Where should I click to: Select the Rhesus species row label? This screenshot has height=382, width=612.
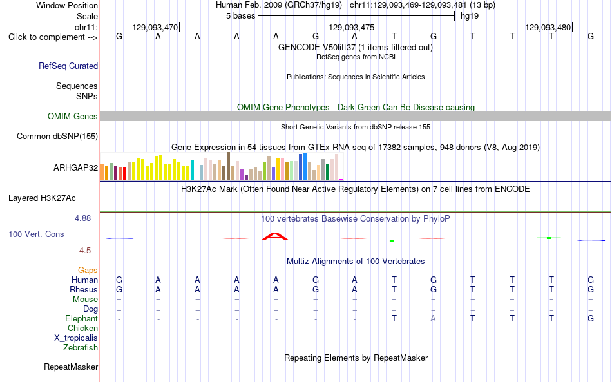coord(83,289)
